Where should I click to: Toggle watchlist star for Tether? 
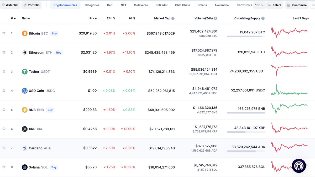[4, 71]
